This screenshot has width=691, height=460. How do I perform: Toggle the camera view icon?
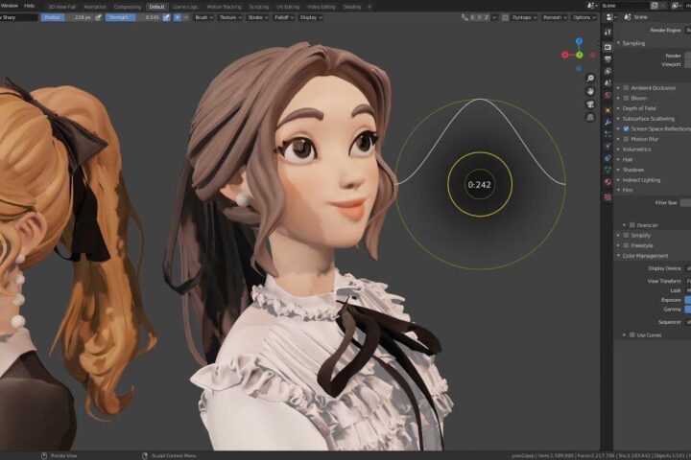(x=590, y=104)
